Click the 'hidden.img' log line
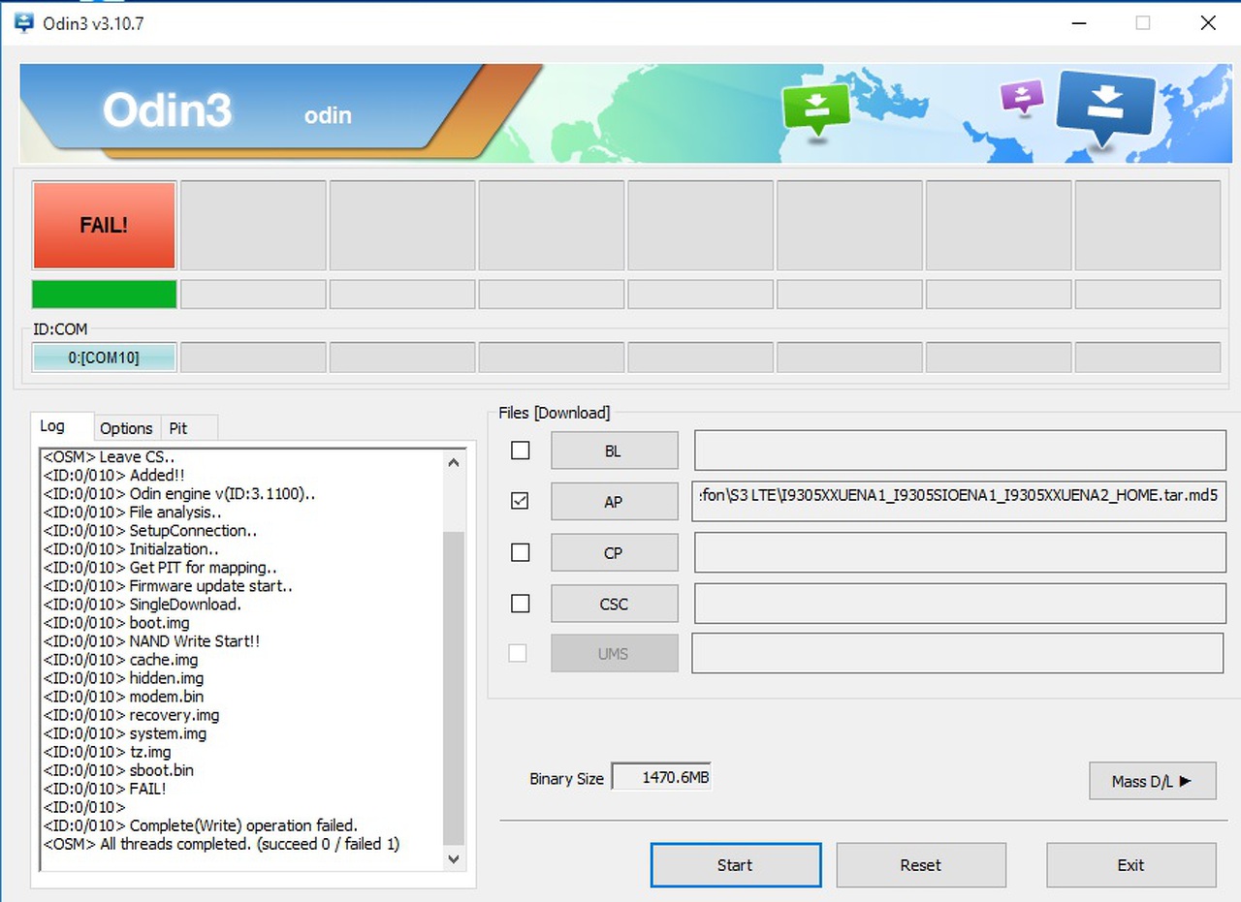This screenshot has width=1241, height=902. point(123,678)
